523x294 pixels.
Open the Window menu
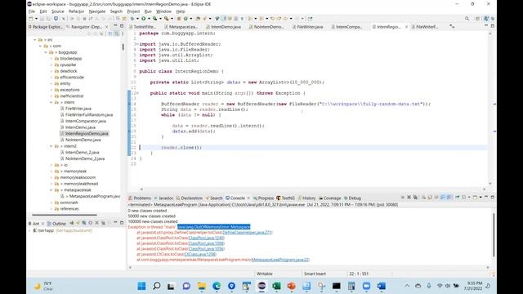click(x=163, y=11)
